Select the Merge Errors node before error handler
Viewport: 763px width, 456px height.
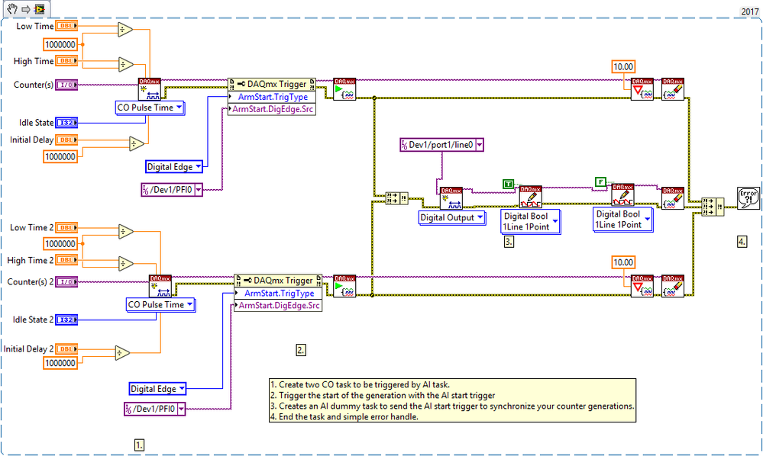pos(713,207)
